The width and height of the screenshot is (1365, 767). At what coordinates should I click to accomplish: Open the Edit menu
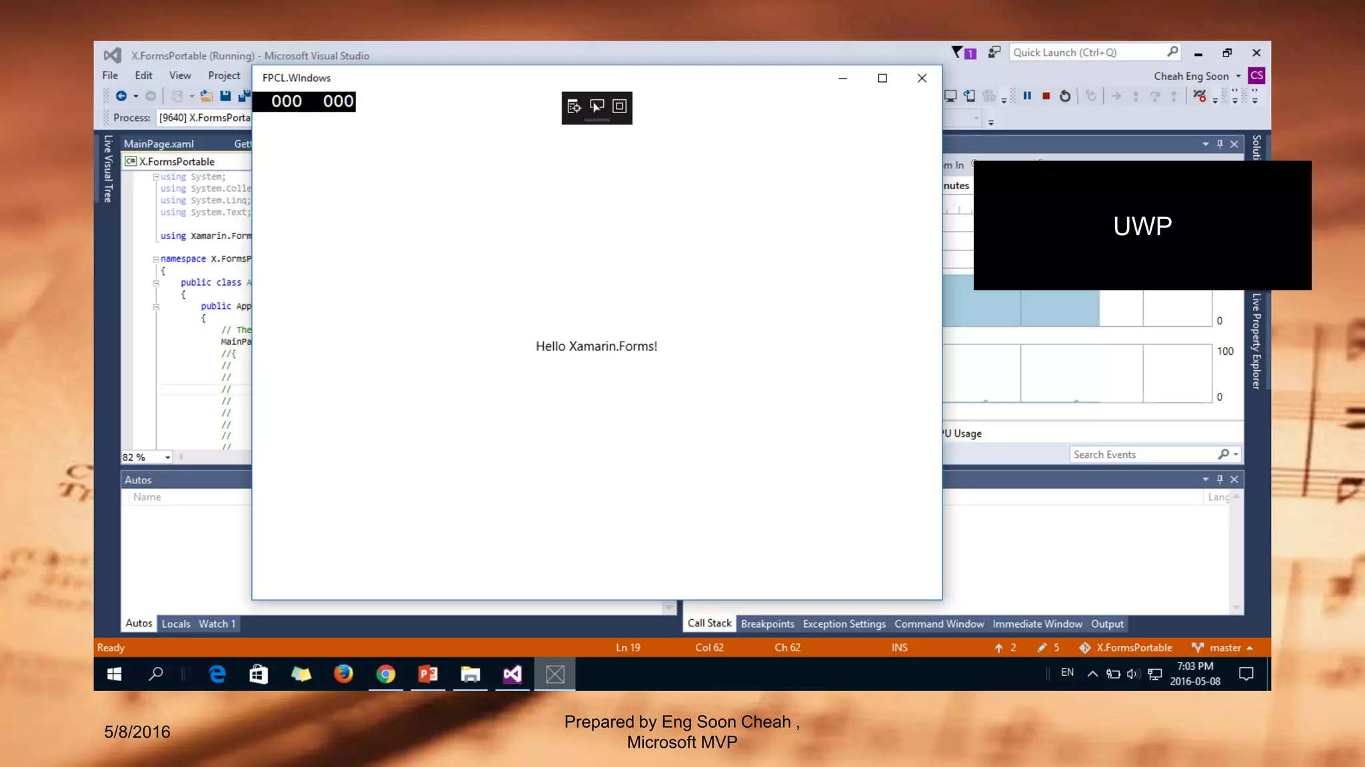143,76
